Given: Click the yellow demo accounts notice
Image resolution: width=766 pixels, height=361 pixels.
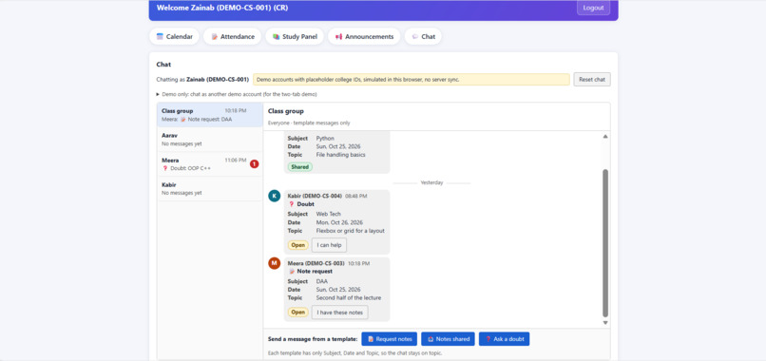Looking at the screenshot, I should 411,79.
